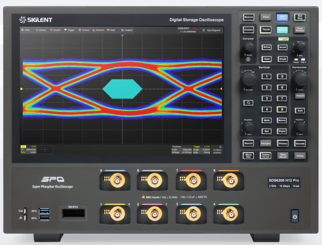Click the add channel plus box

point(45,149)
